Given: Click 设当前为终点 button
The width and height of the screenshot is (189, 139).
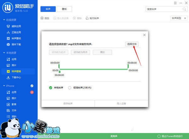Looking at the screenshot, I should click(x=80, y=52).
